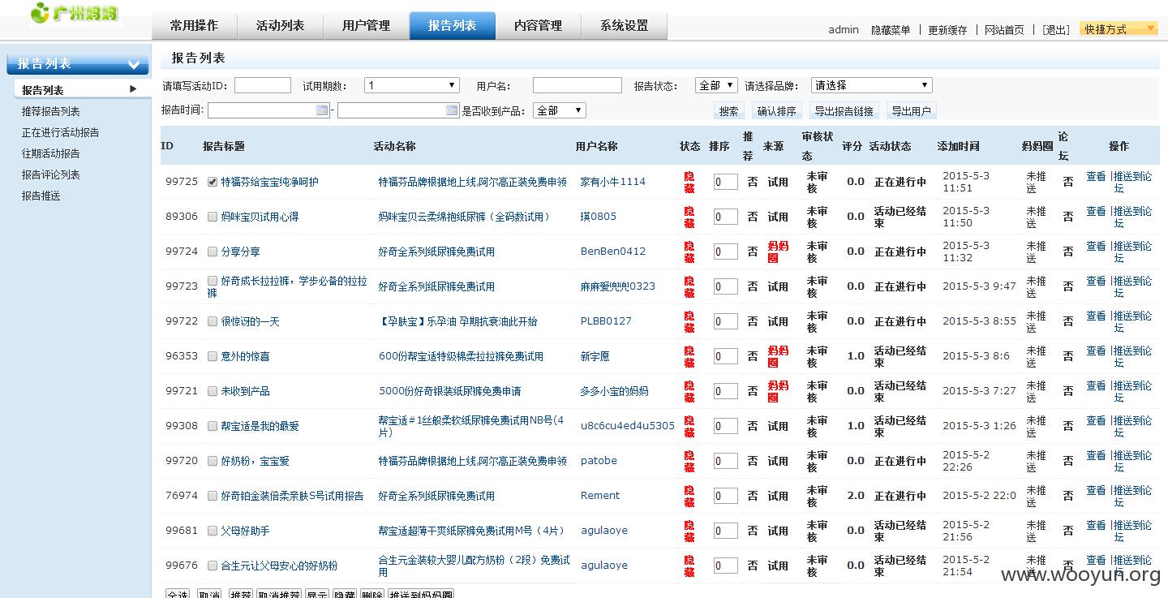
Task: Click the 导出报告链接 button
Action: [x=844, y=111]
